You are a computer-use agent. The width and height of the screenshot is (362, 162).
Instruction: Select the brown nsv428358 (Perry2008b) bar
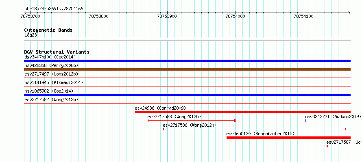pos(187,69)
